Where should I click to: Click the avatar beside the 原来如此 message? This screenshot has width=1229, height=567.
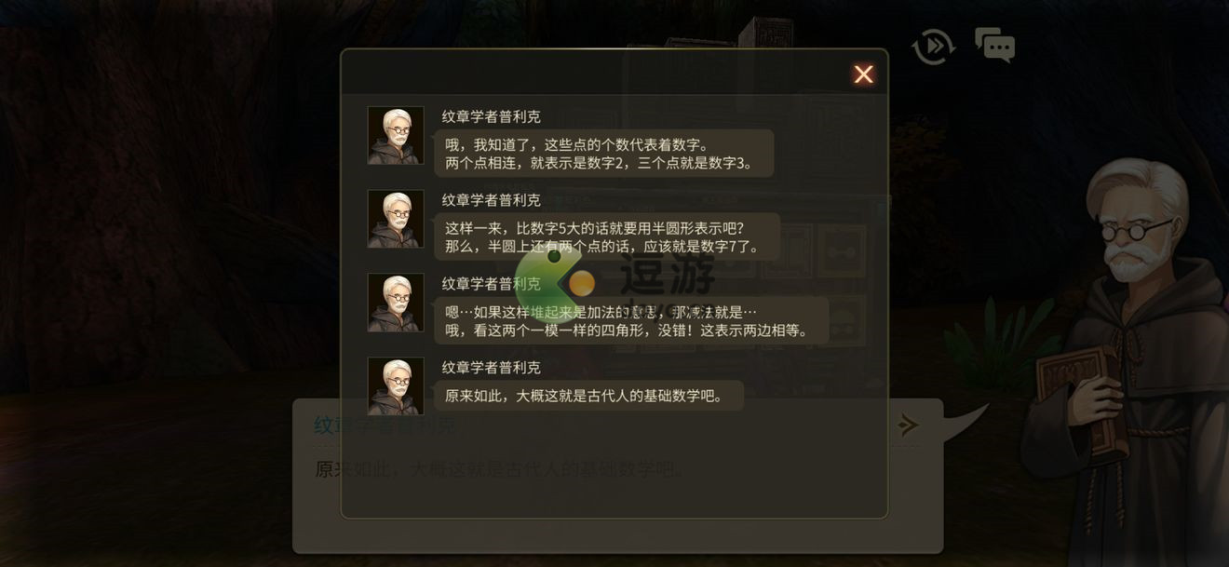(396, 386)
